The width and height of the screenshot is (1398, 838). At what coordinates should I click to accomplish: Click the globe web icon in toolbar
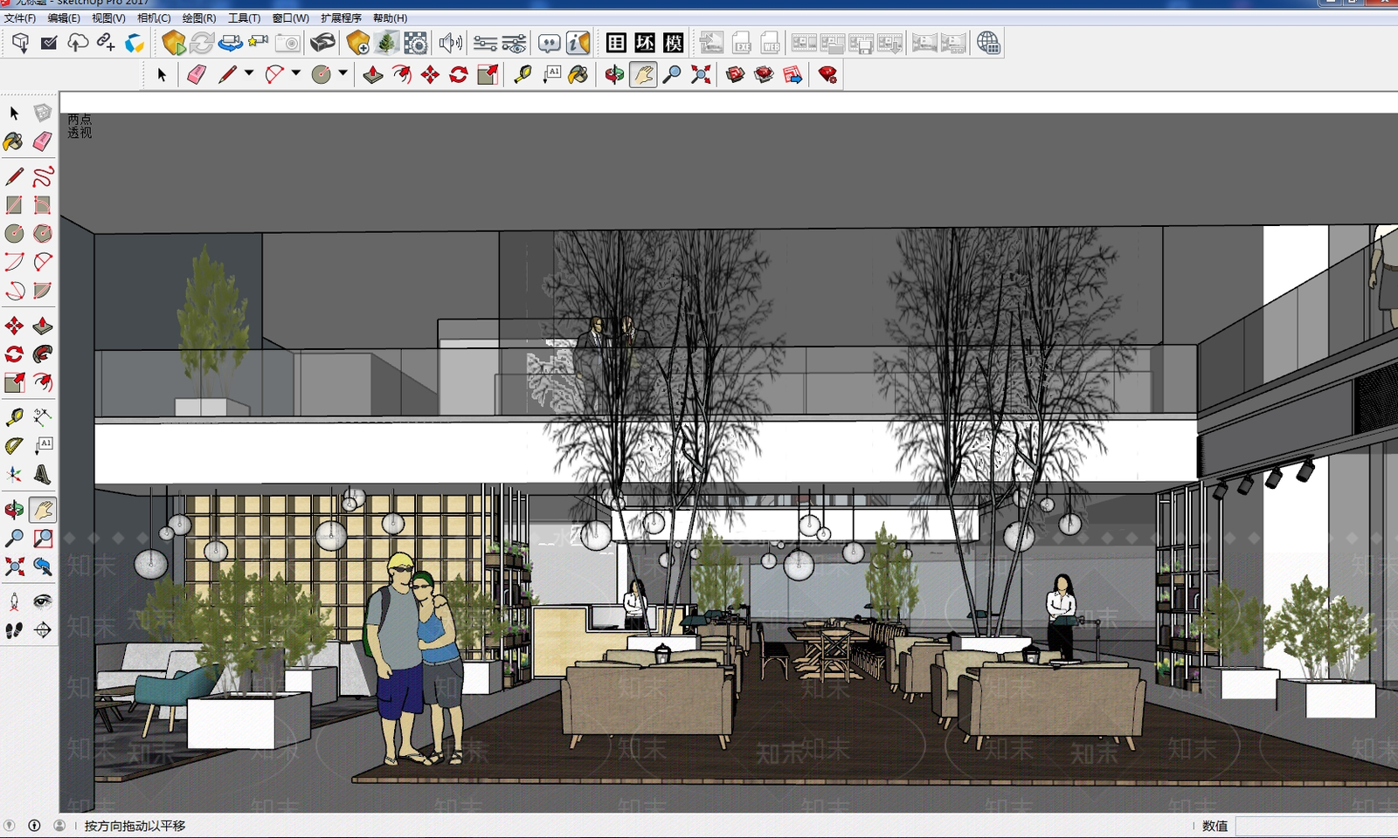[988, 43]
